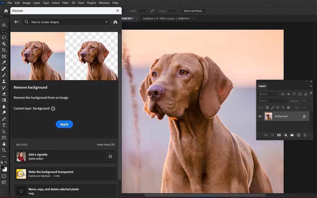
Task: Toggle Lock transparent pixels
Action: click(x=268, y=107)
